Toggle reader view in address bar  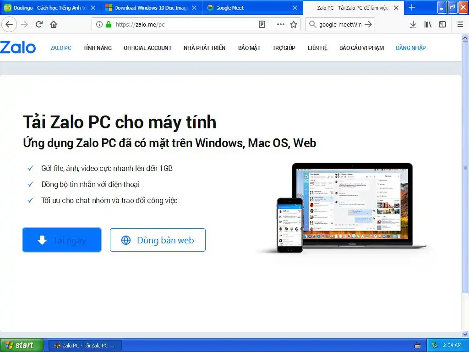[x=262, y=24]
